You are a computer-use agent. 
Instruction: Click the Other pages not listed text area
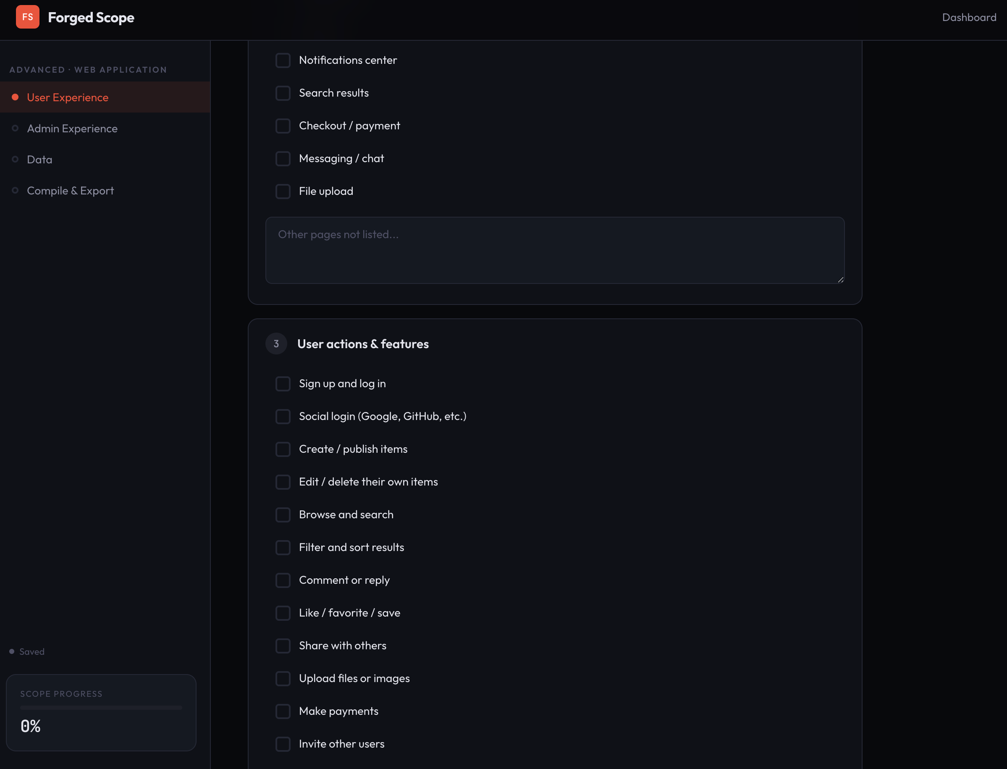click(x=554, y=250)
